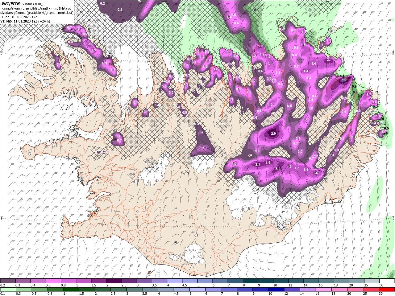Click the white swatch labeled 30 in upper legend

(387, 281)
